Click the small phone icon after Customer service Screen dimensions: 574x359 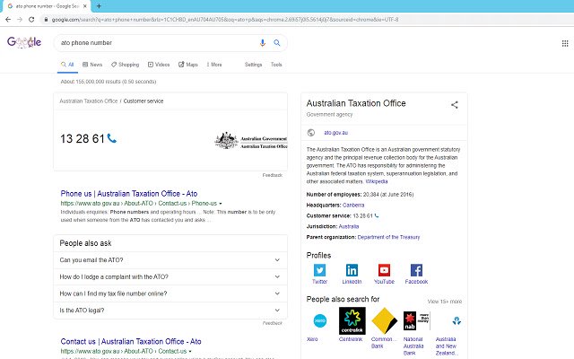tap(377, 215)
